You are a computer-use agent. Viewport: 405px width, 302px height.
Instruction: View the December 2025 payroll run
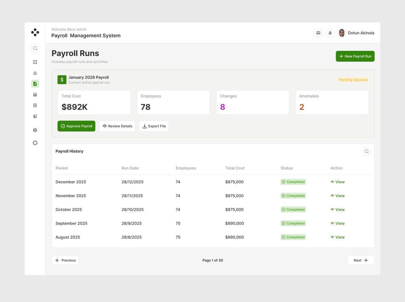[337, 182]
